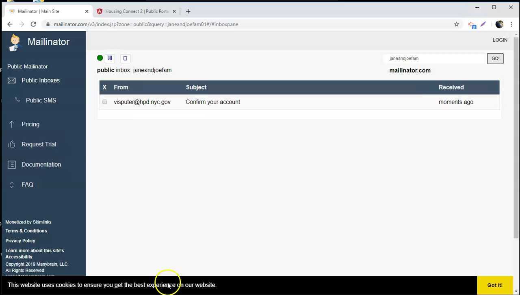
Task: Check the checkbox on the Confirm your account email
Action: [104, 102]
